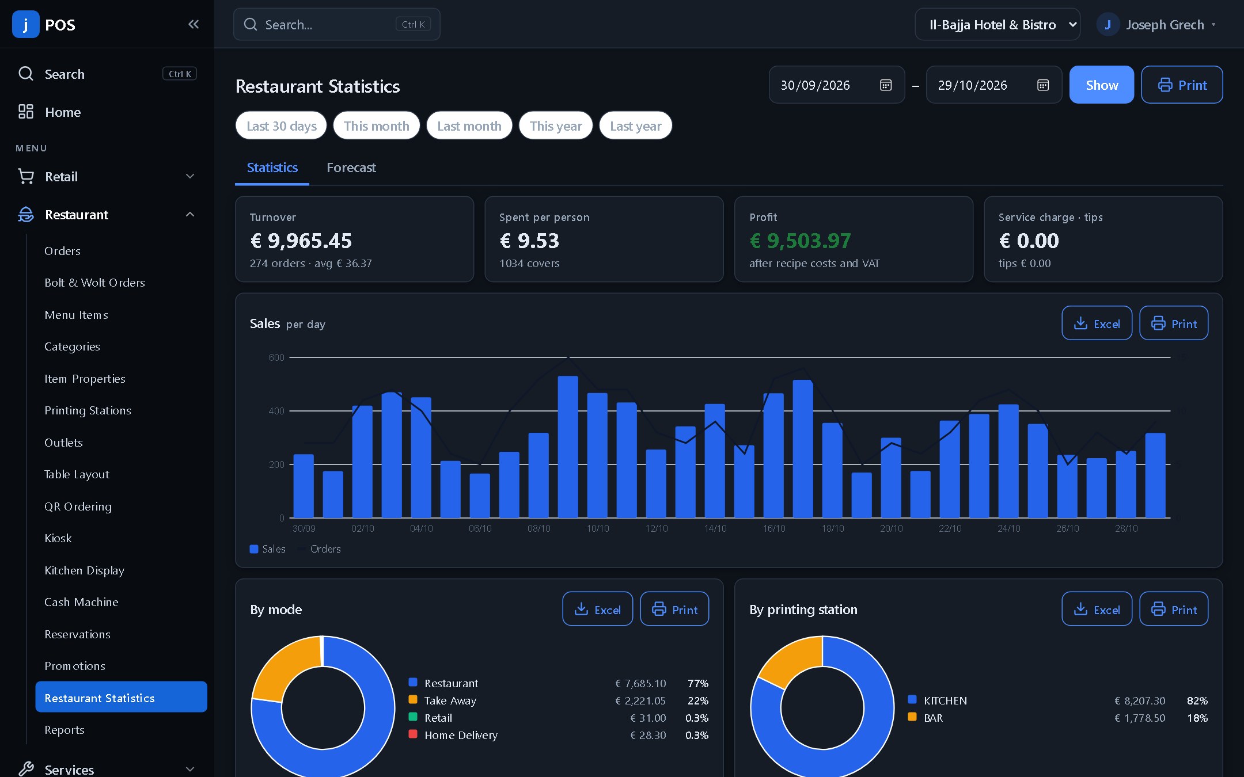Collapse the Restaurant menu chevron
Image resolution: width=1244 pixels, height=777 pixels.
190,214
